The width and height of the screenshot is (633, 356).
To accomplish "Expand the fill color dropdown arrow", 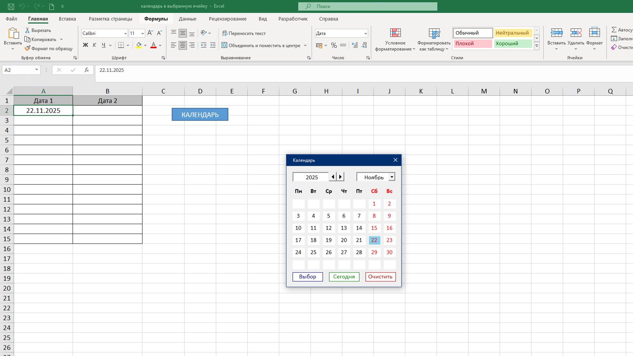I will [145, 46].
